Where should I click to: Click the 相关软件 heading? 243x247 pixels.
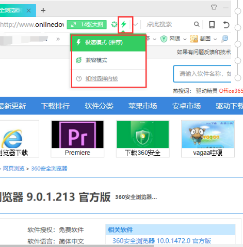point(120,229)
